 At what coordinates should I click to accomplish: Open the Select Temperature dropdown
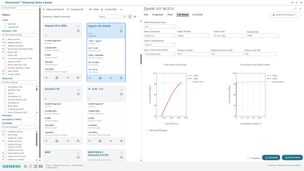coord(160,45)
